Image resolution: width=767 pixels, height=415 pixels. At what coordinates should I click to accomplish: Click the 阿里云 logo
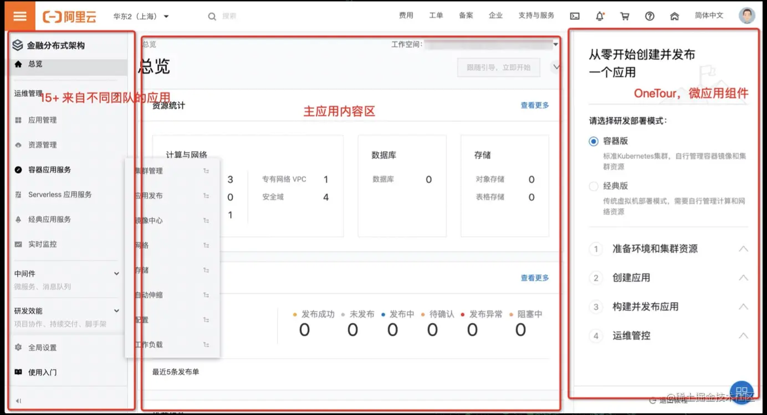click(70, 17)
